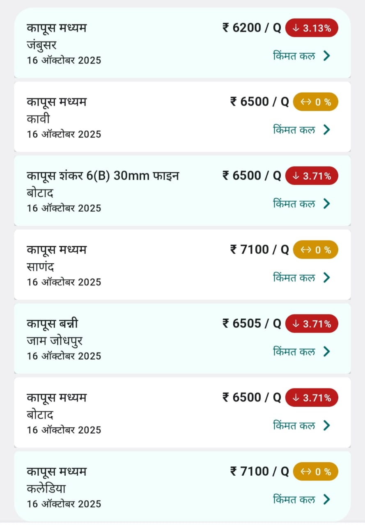The image size is (365, 525).
Task: Select the कापूस शंकर 6(B) 30mm फाइन title
Action: [103, 176]
